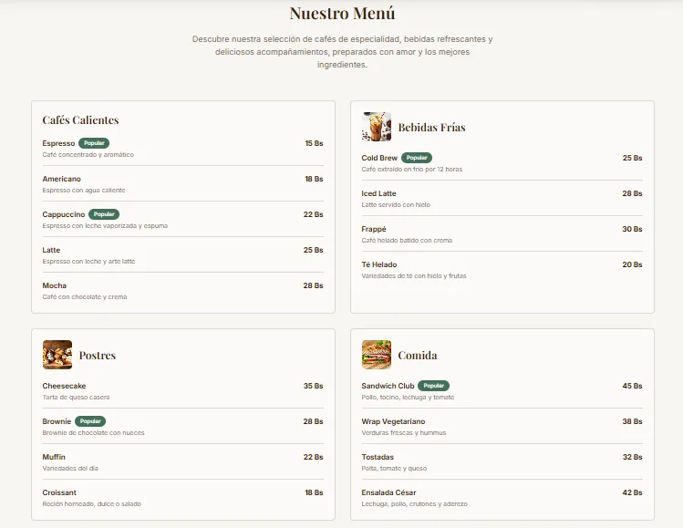Select the Iced Latte item

(x=378, y=193)
